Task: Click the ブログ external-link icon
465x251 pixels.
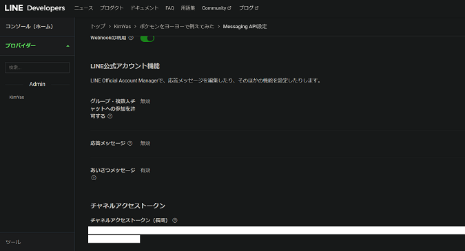Action: 256,8
